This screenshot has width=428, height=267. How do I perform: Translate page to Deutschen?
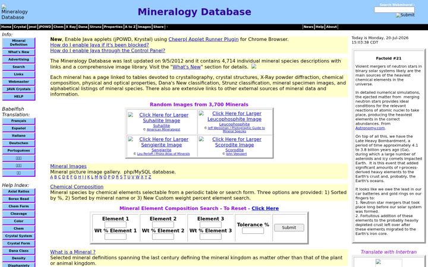18,143
